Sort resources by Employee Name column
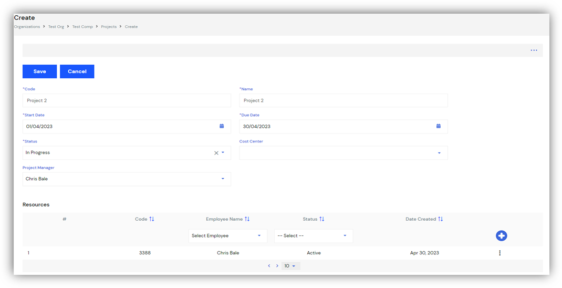Viewport: 562px width, 288px height. coord(247,219)
